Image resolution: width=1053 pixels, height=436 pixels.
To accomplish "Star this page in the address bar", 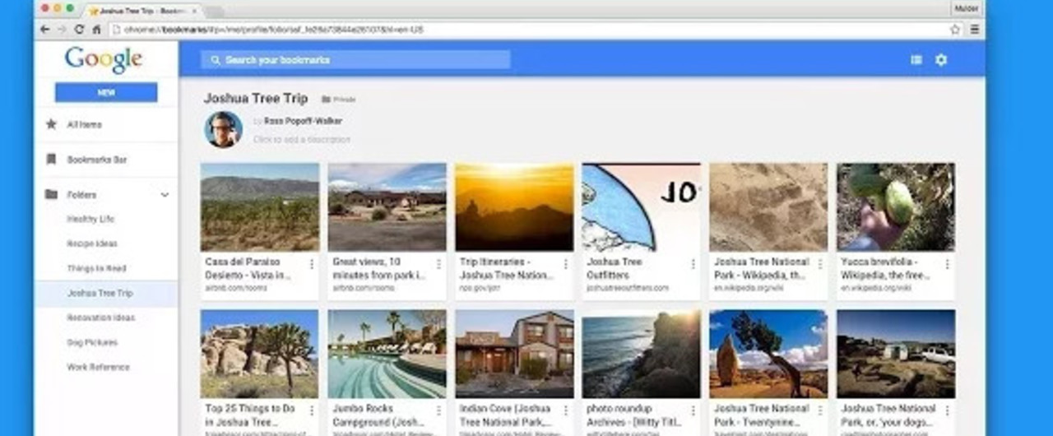I will [955, 29].
